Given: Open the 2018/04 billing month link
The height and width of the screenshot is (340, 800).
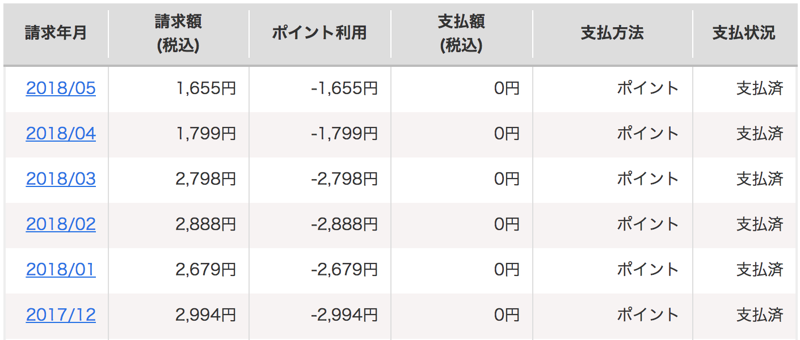Looking at the screenshot, I should (x=61, y=134).
